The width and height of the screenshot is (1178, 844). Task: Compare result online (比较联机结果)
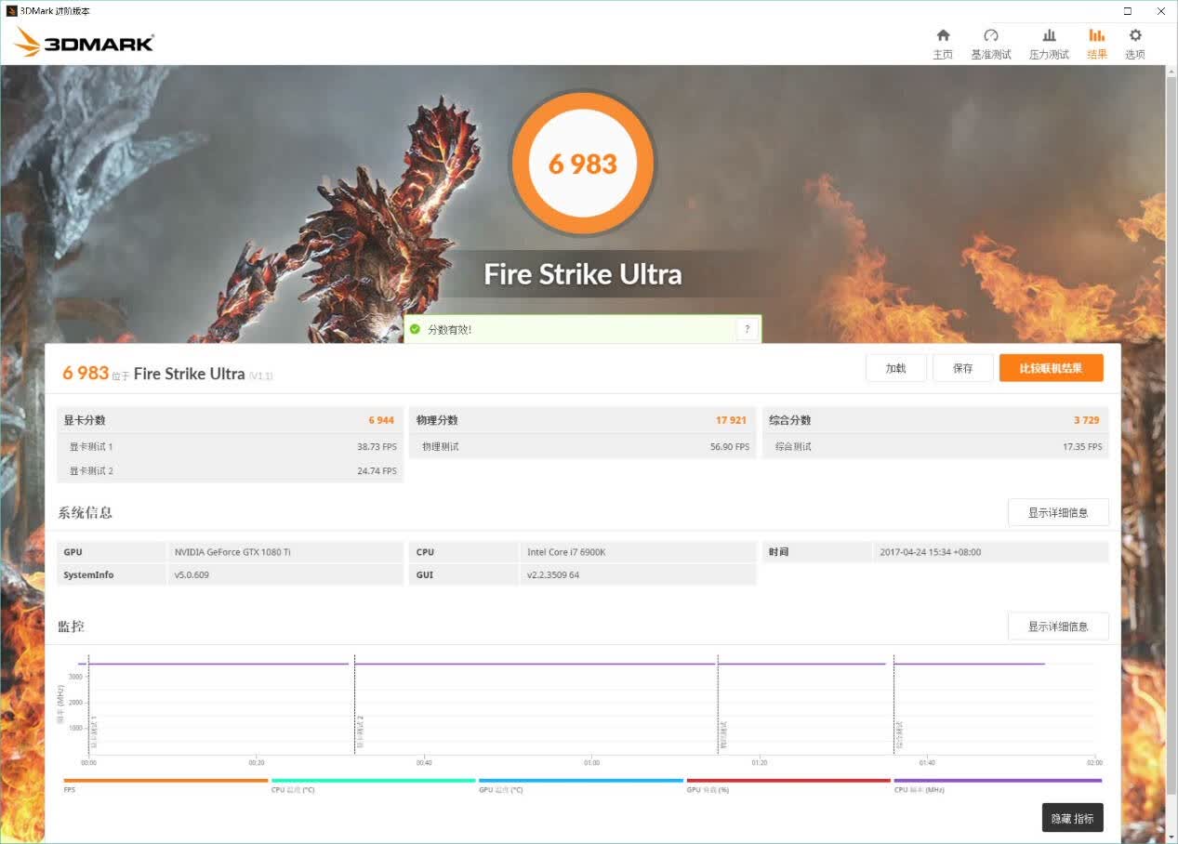1052,368
